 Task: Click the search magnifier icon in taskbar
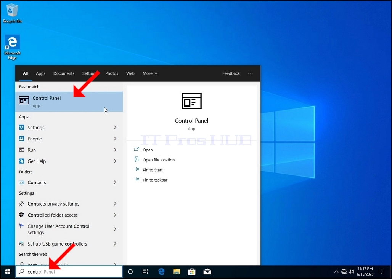(22, 272)
